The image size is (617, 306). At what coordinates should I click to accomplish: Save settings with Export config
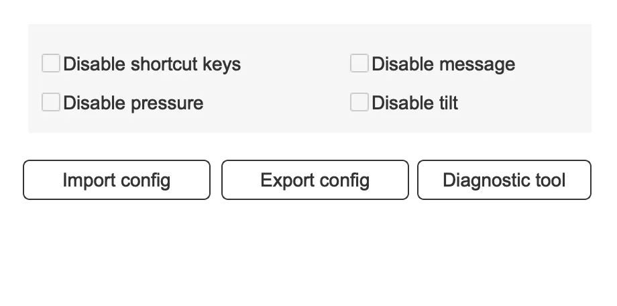click(315, 180)
